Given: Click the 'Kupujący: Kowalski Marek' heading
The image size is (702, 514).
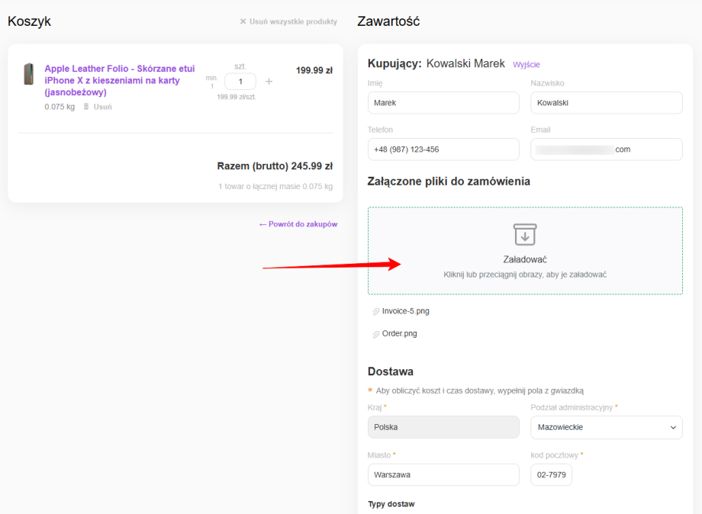Looking at the screenshot, I should coord(436,63).
